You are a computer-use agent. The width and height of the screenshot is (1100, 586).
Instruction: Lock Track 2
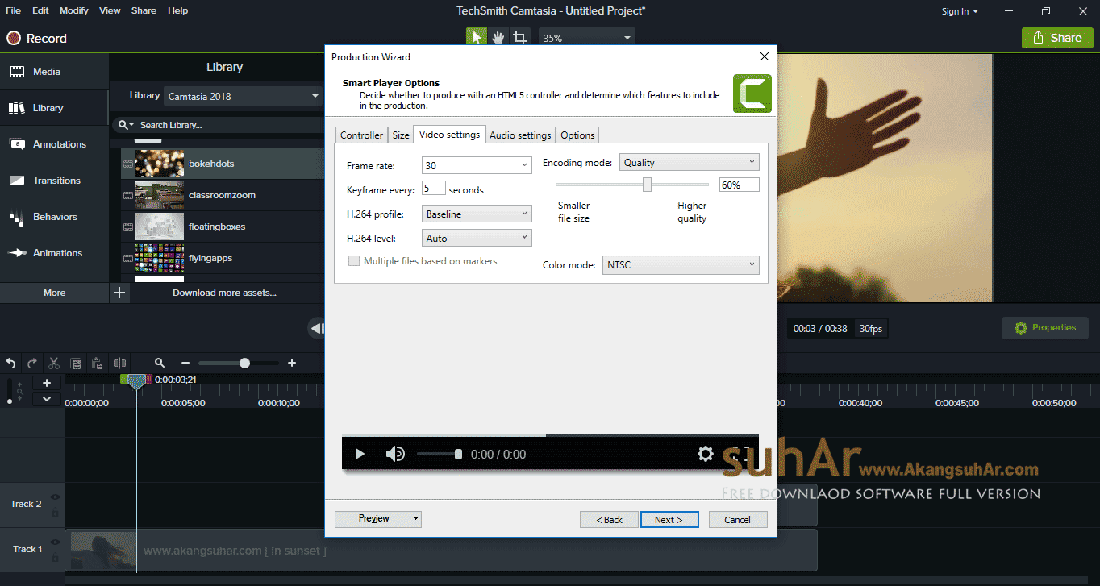click(55, 513)
